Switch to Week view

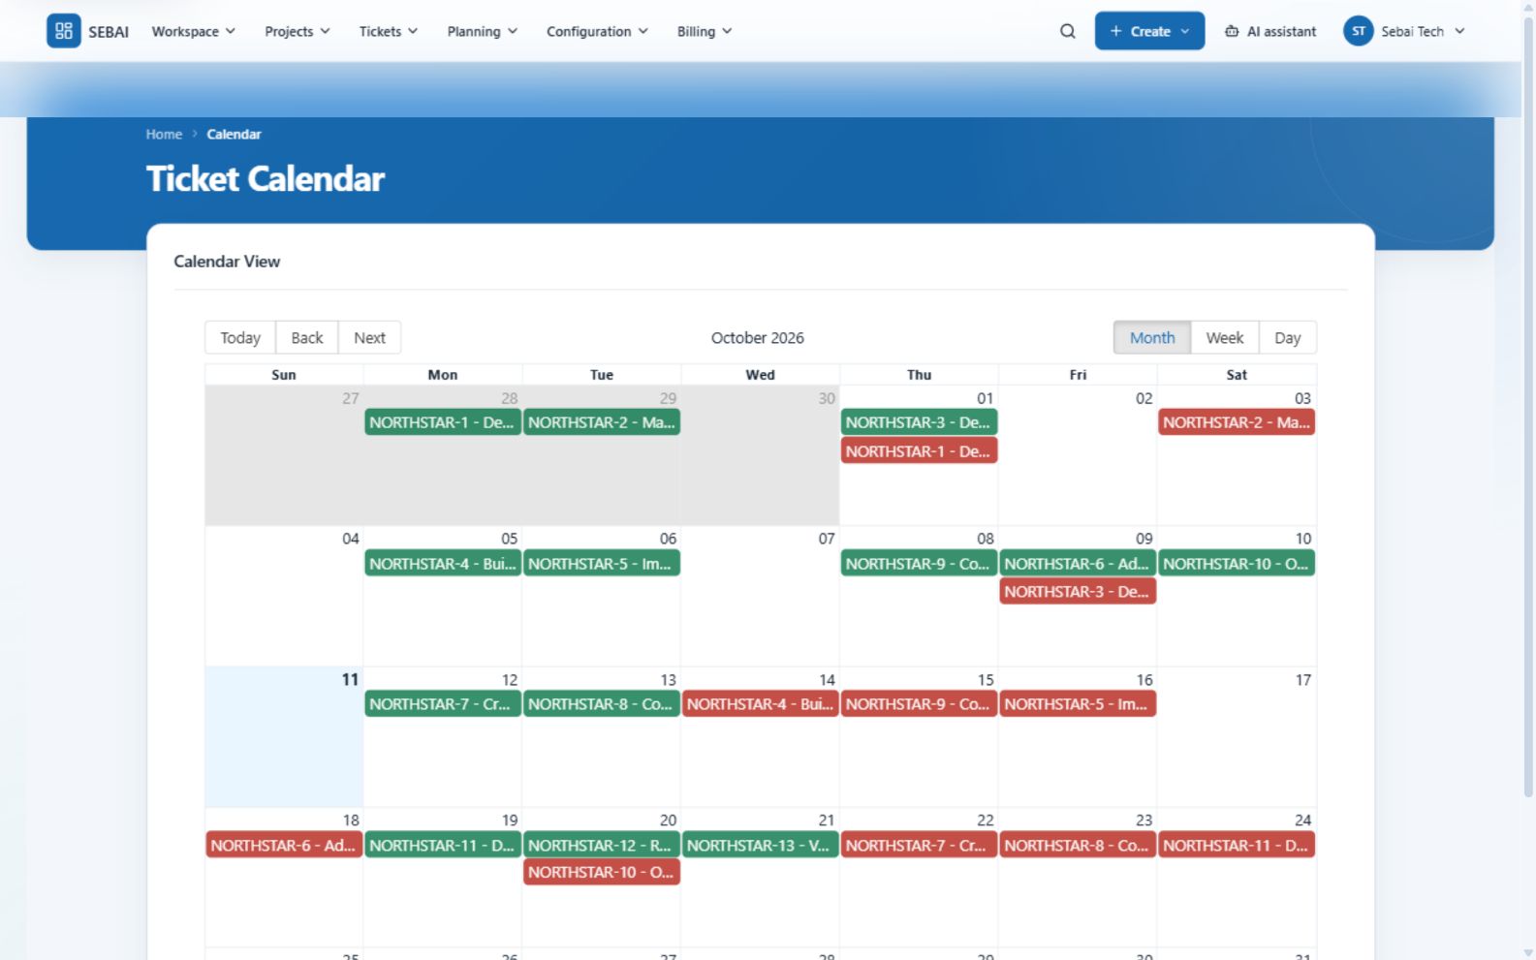click(x=1225, y=337)
